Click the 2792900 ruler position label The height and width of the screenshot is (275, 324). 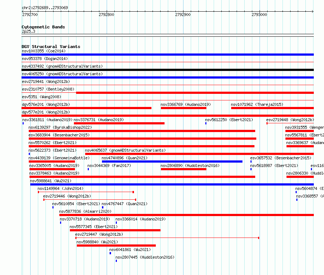point(183,15)
